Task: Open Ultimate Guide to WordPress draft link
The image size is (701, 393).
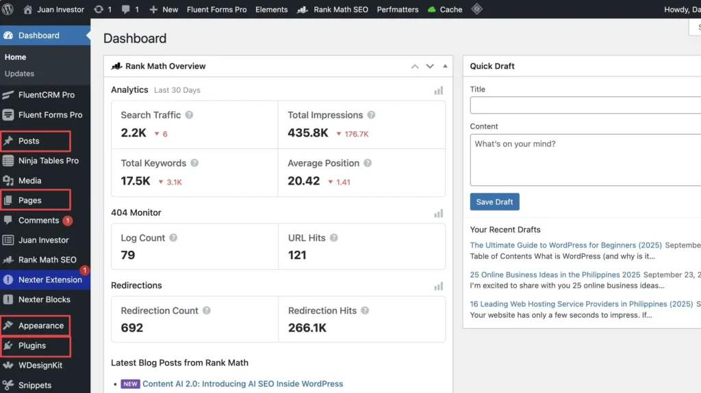Action: 565,245
